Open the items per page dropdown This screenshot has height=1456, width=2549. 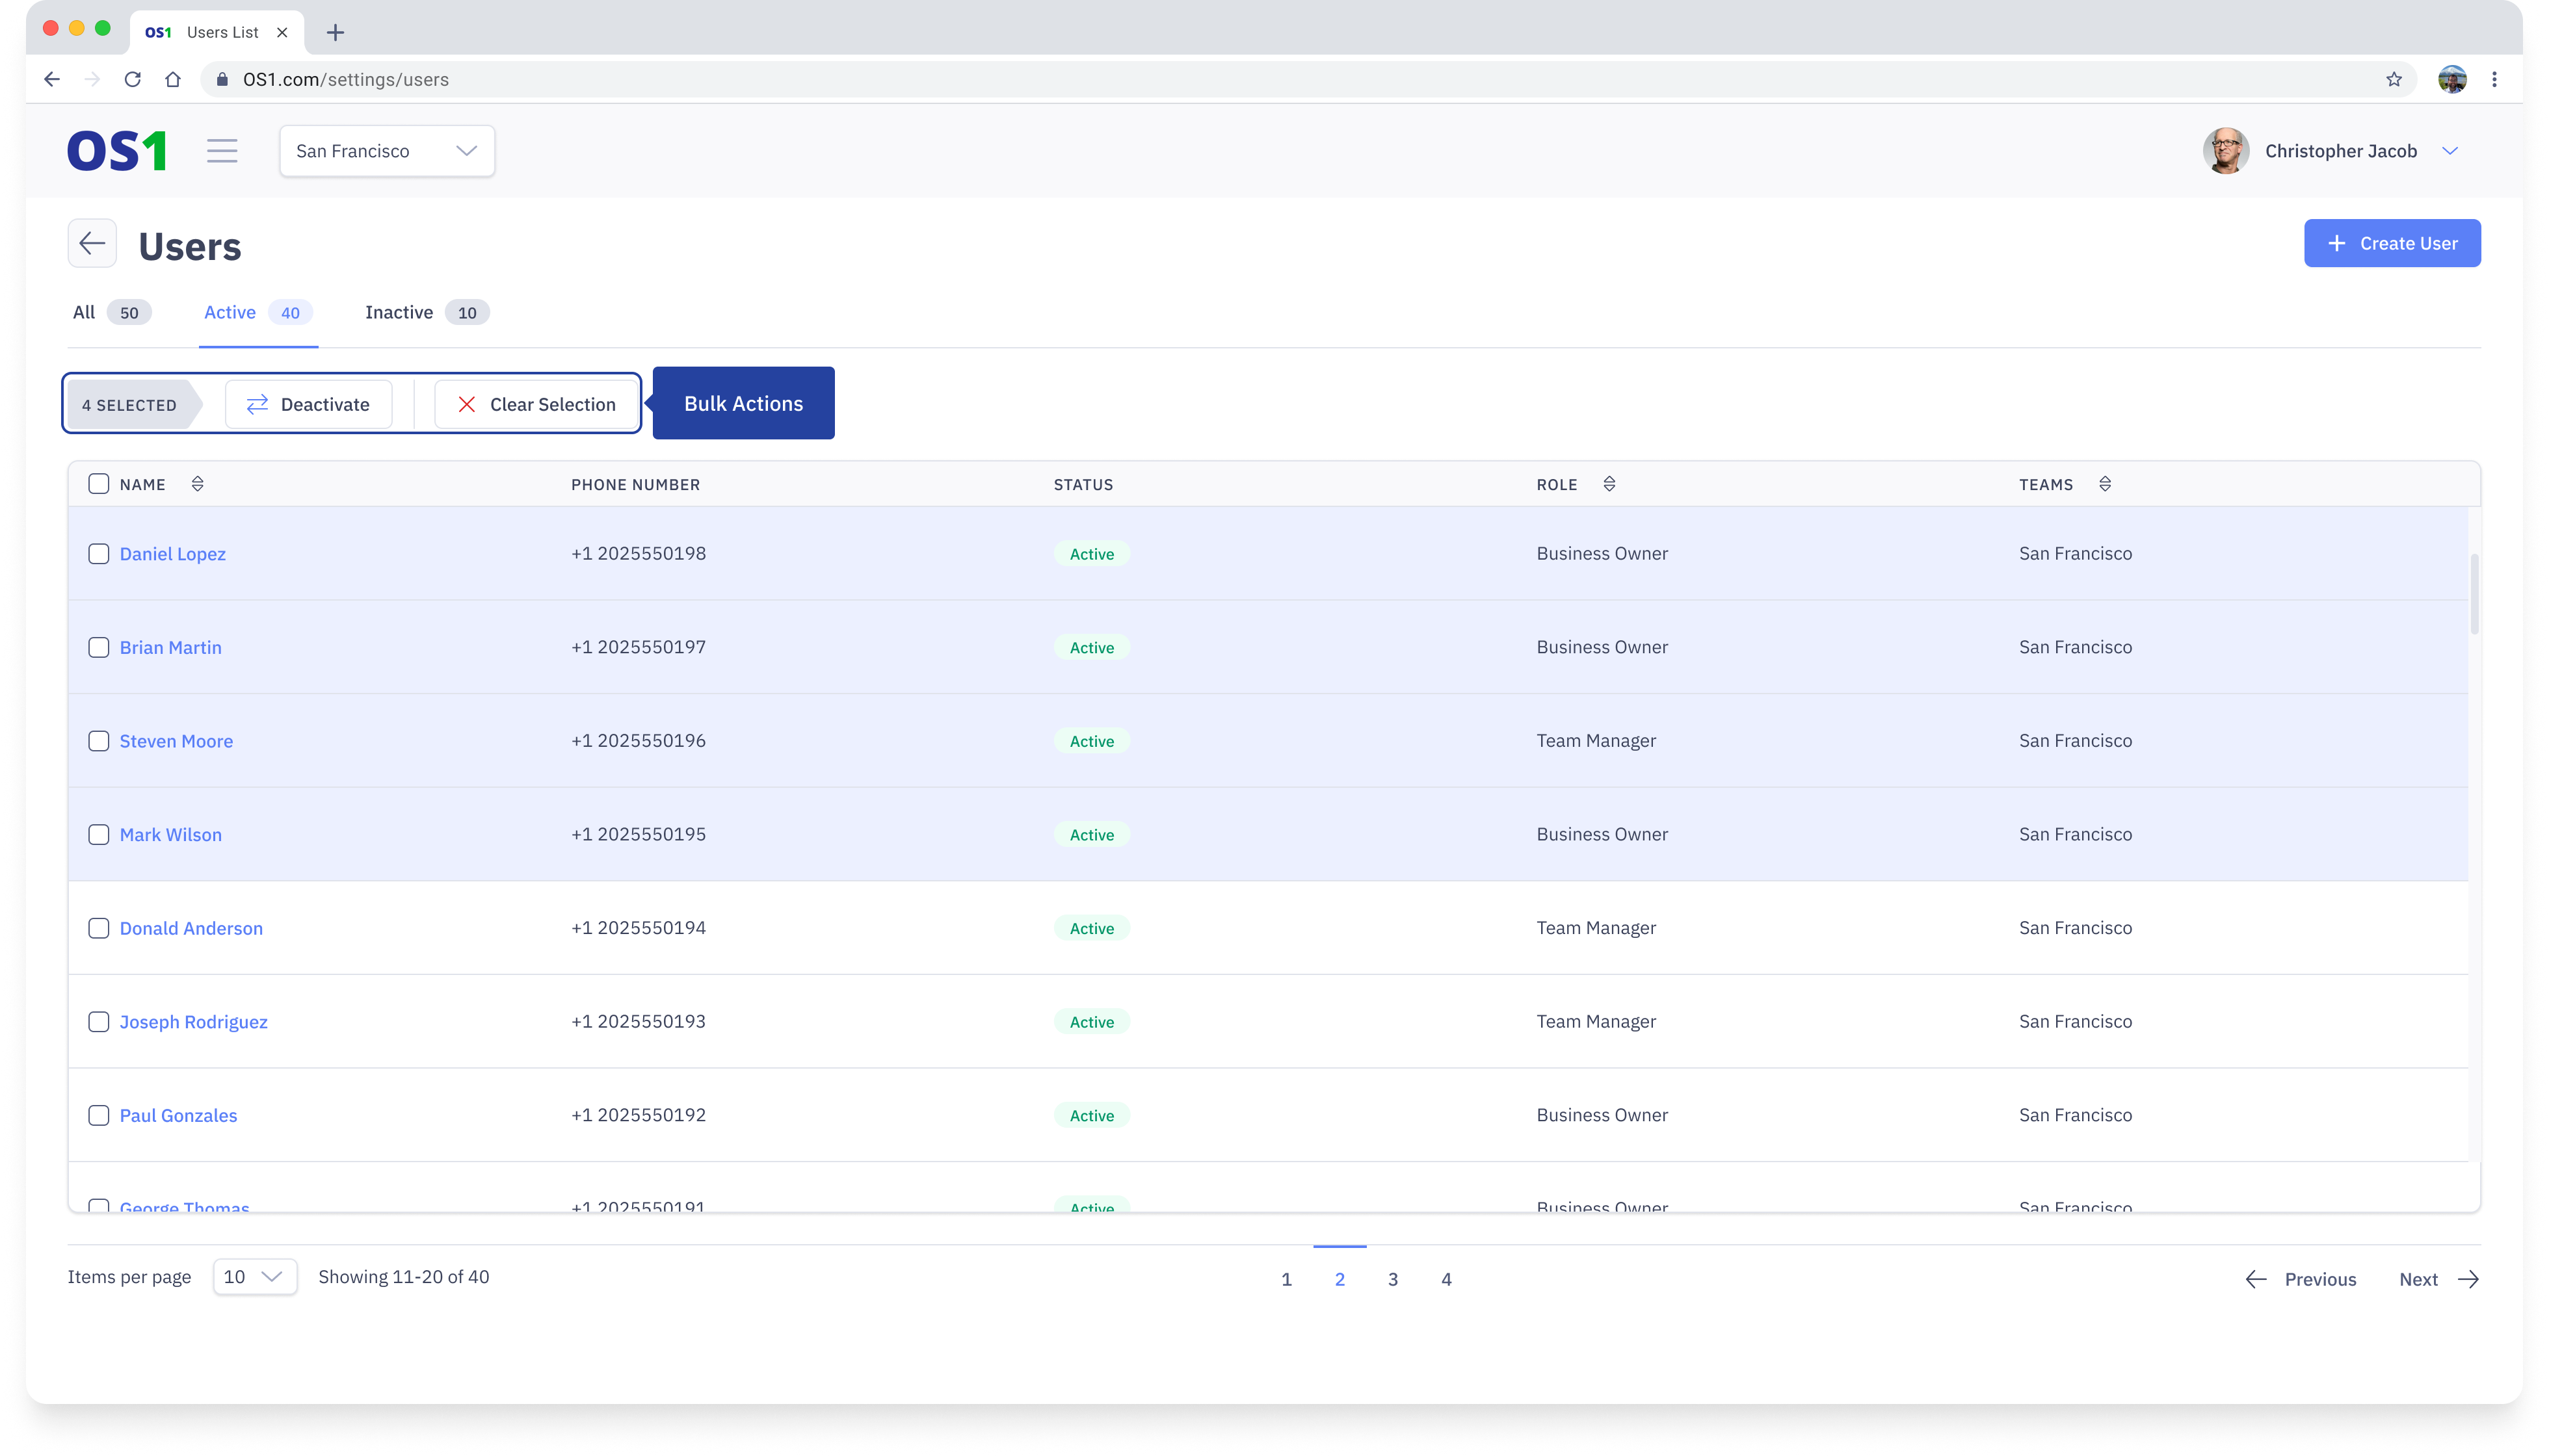(254, 1277)
